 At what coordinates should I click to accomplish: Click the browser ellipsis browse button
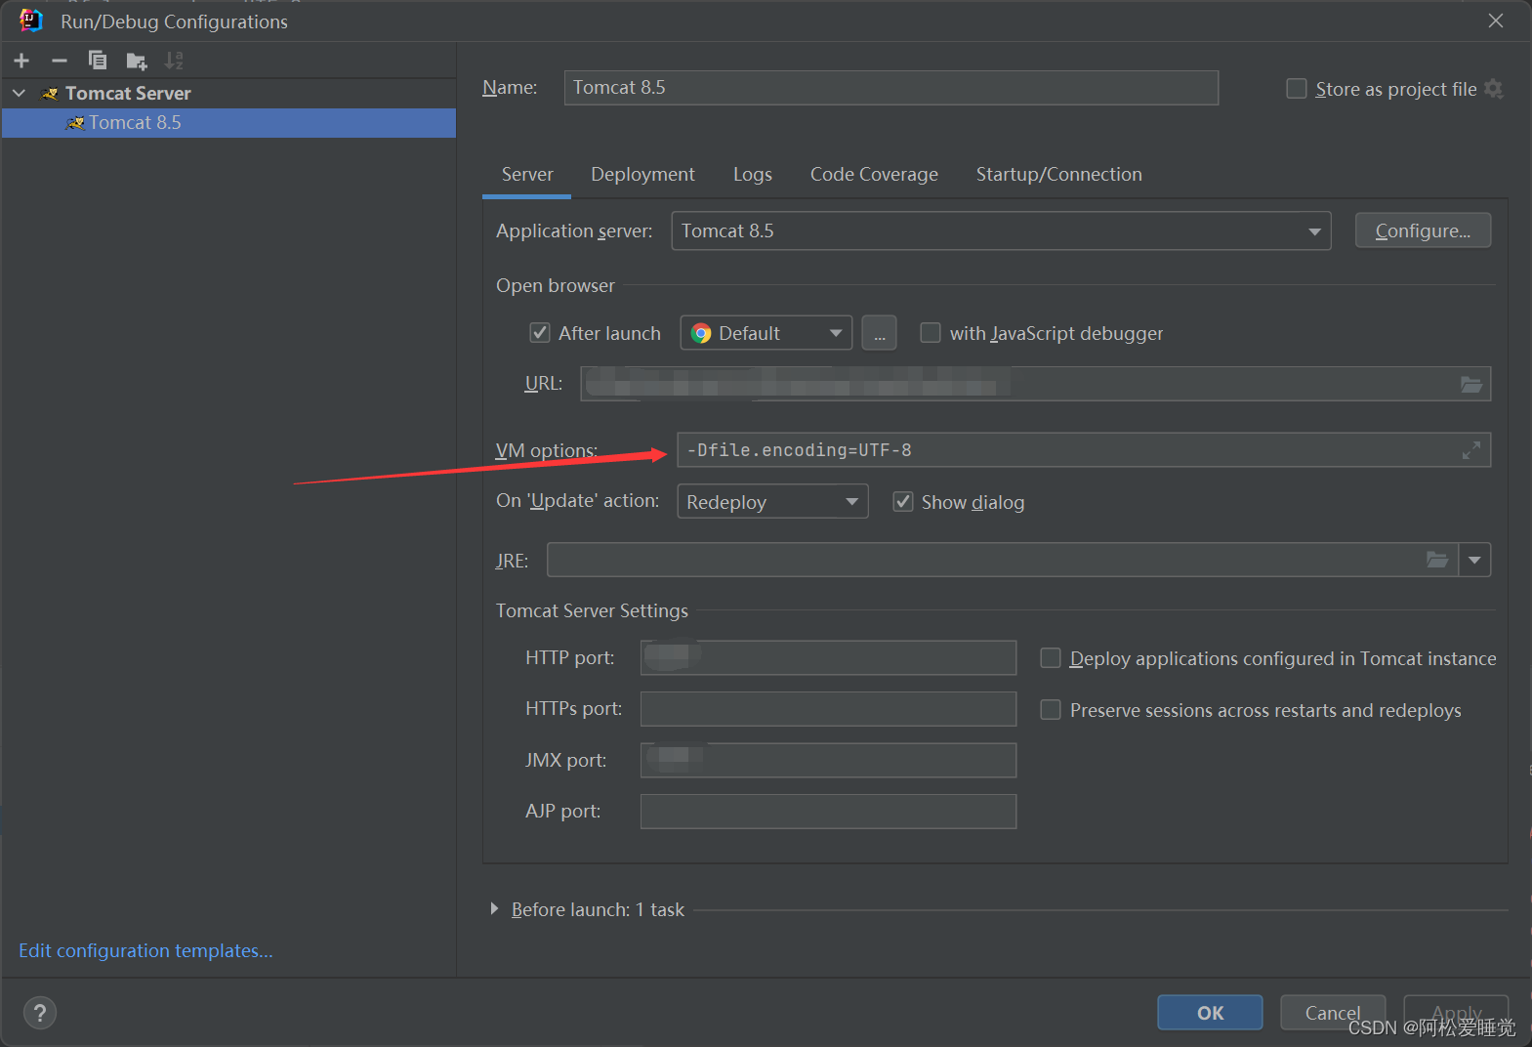coord(879,333)
